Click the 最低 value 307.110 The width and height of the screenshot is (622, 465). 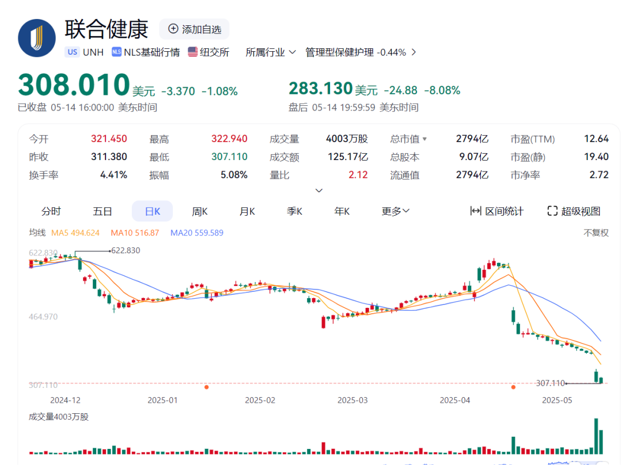point(229,157)
